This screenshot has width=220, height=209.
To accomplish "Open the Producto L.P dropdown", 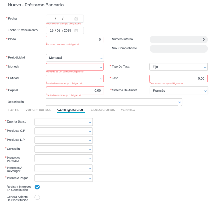I will point(64,140).
